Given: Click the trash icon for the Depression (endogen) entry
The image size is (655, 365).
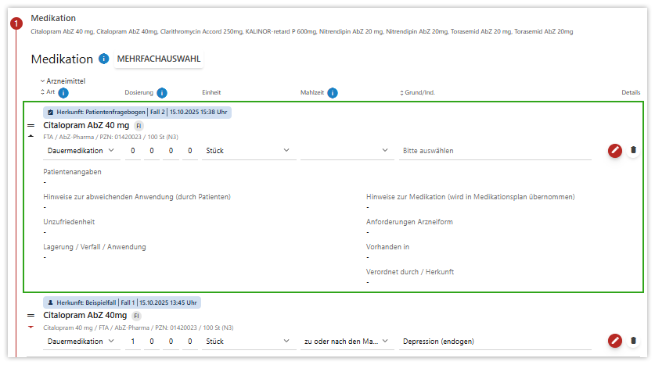Looking at the screenshot, I should (x=633, y=341).
